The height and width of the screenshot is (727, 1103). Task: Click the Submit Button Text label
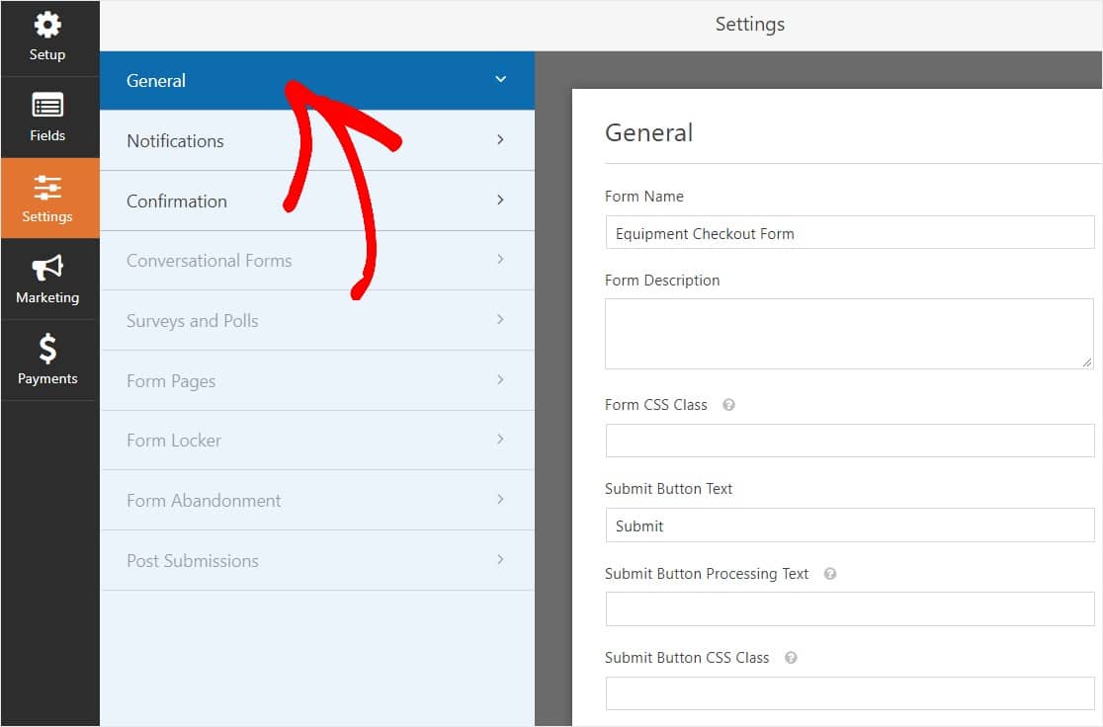(x=668, y=489)
